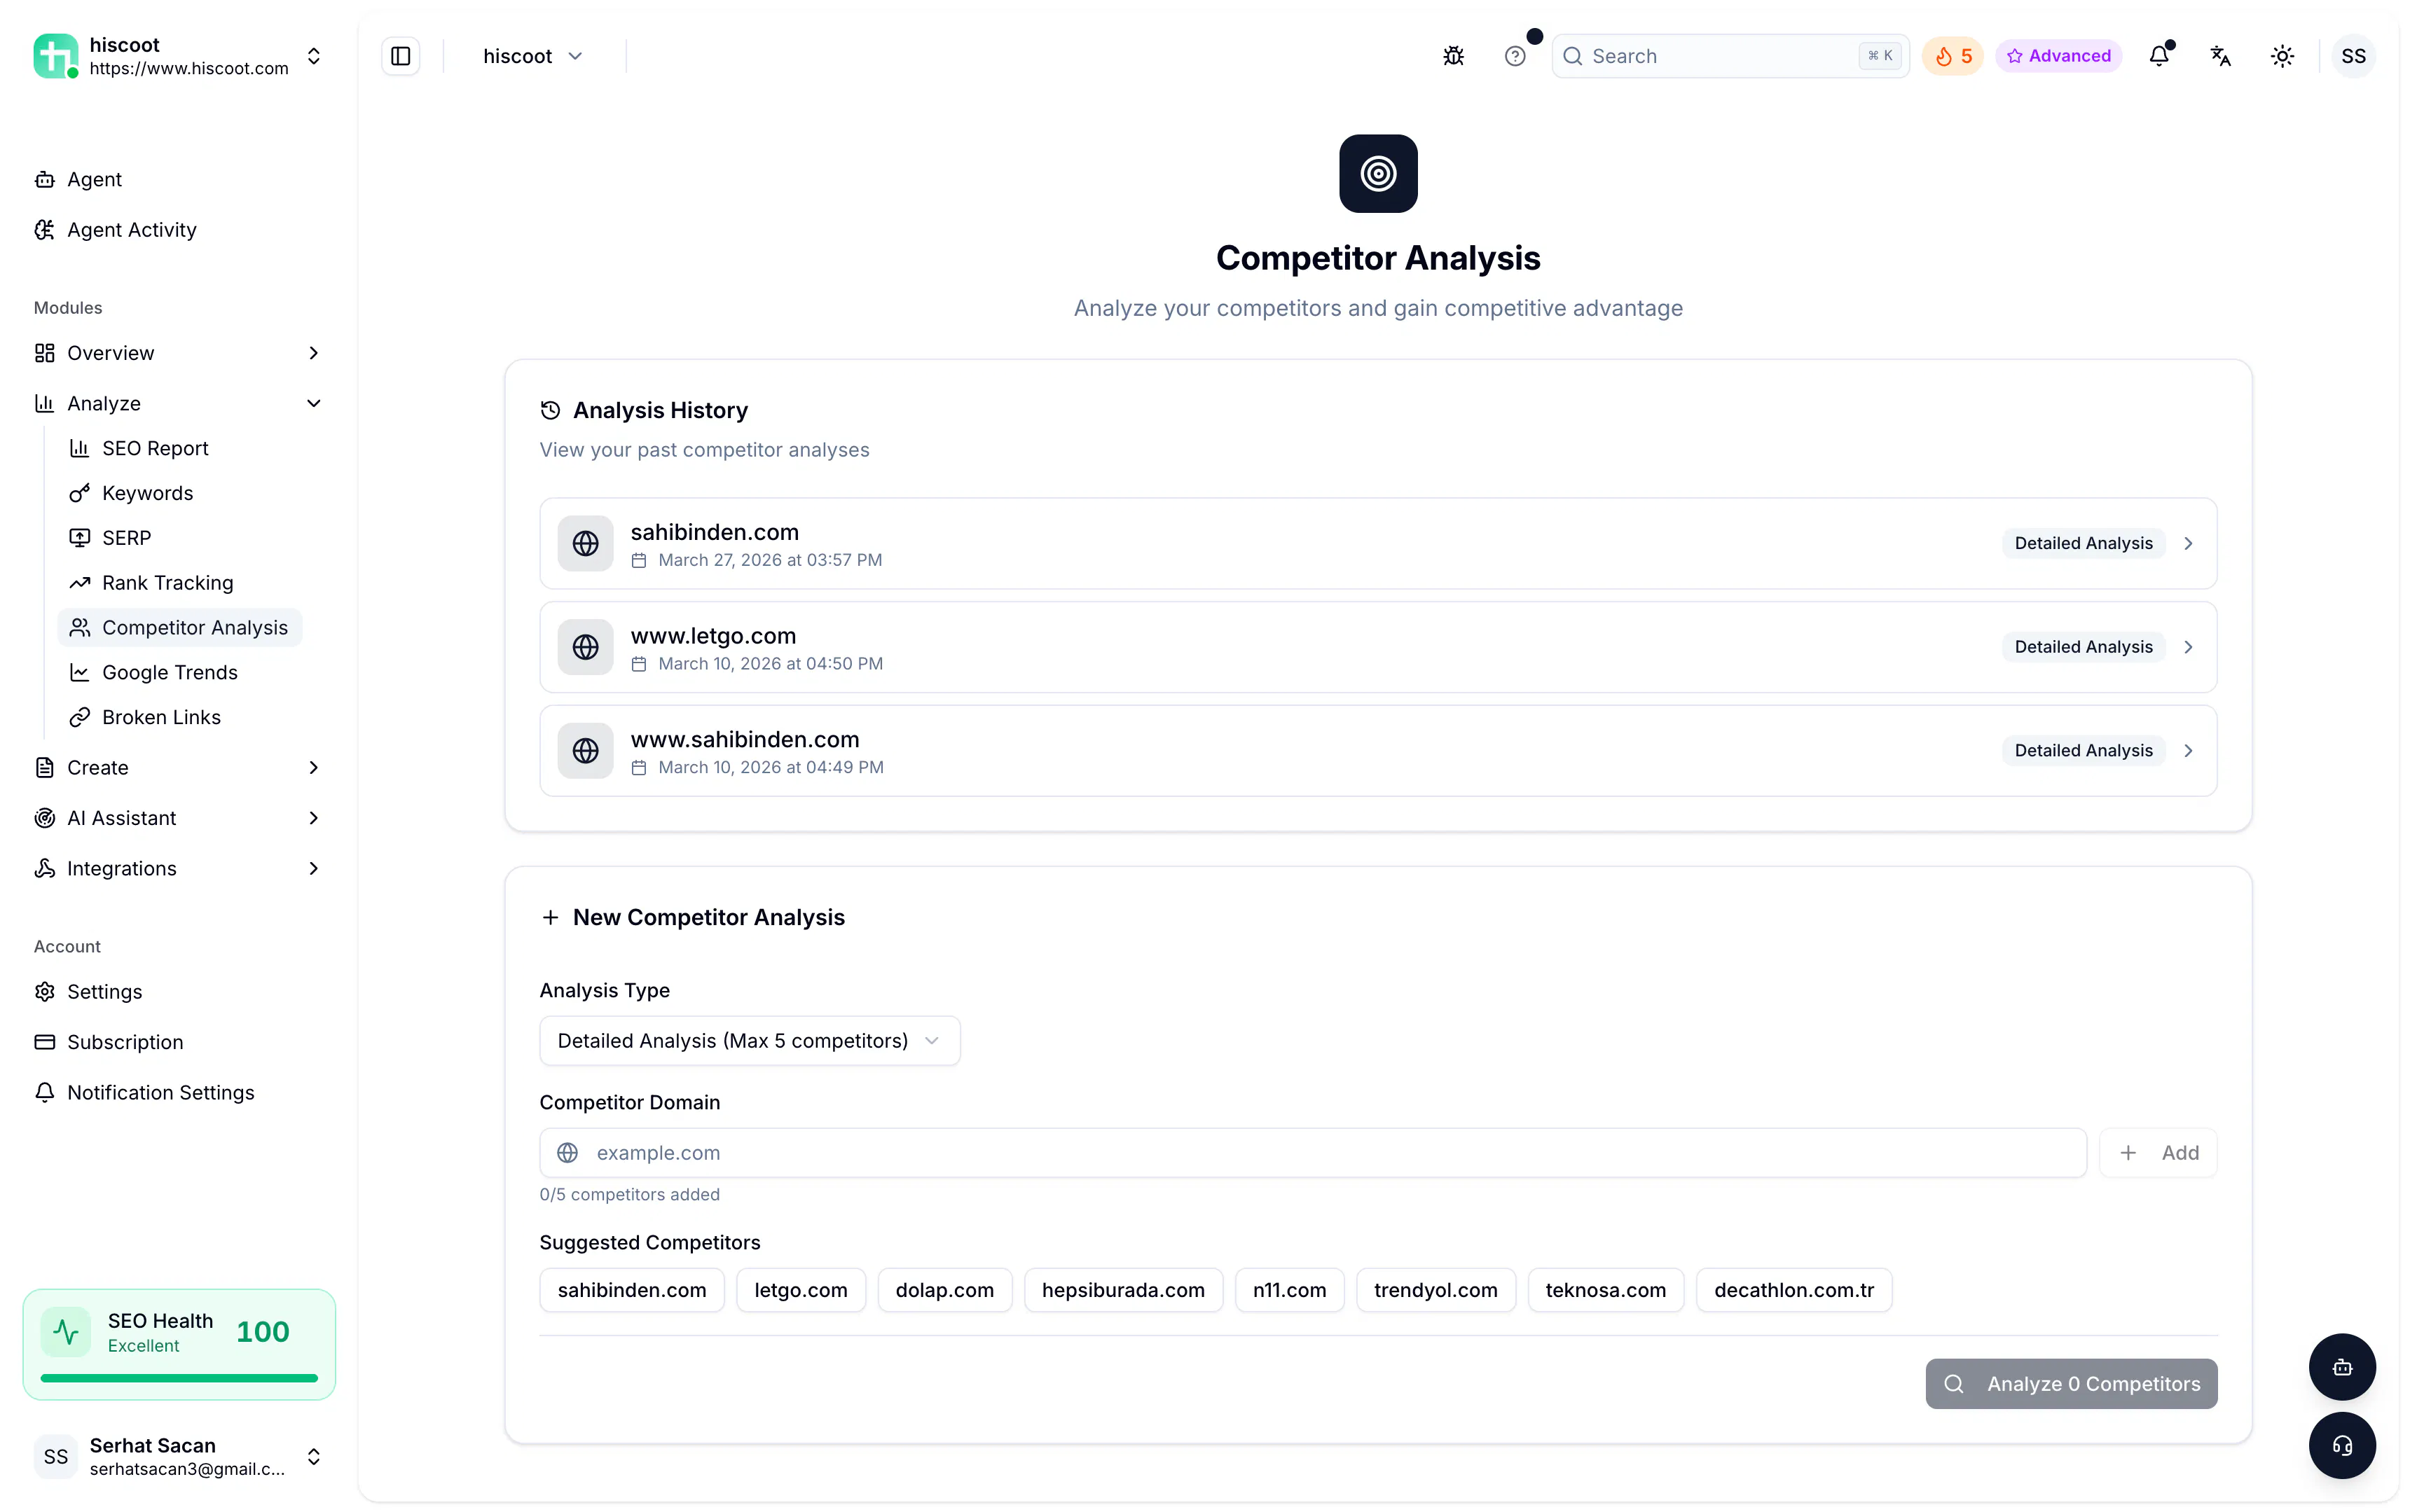Viewport: 2410px width, 1512px height.
Task: Focus the Competitor Domain input field
Action: [1313, 1152]
